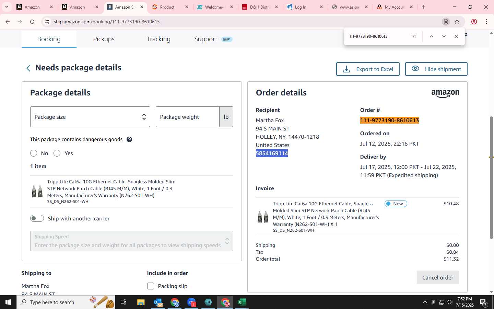Viewport: 494px width, 309px height.
Task: Jump to previous find result arrow
Action: (x=432, y=36)
